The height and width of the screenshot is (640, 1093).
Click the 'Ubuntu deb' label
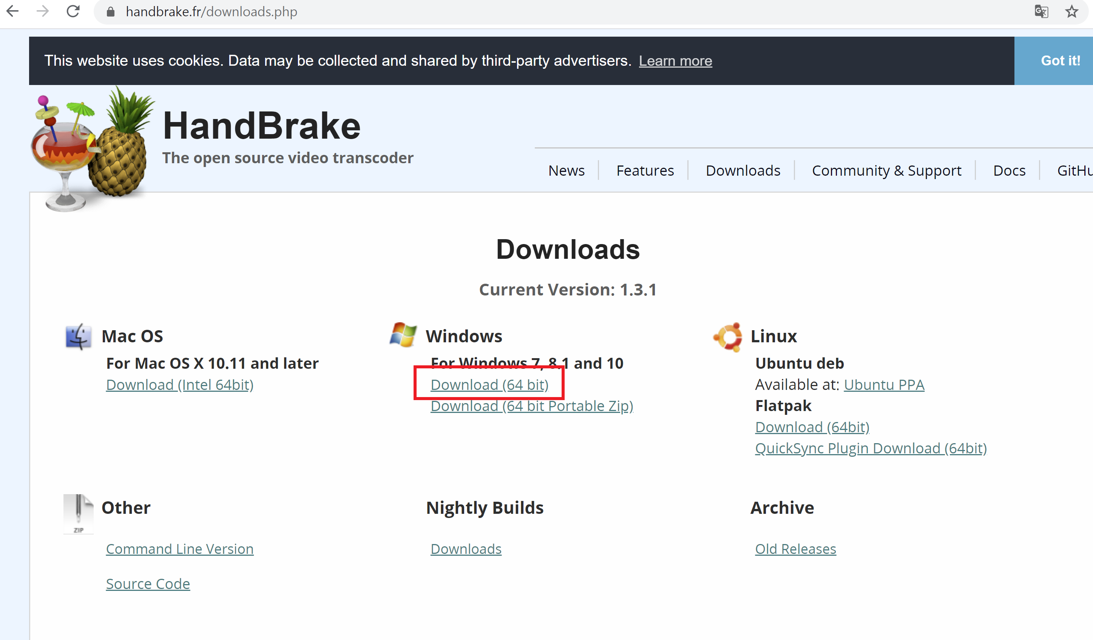800,363
